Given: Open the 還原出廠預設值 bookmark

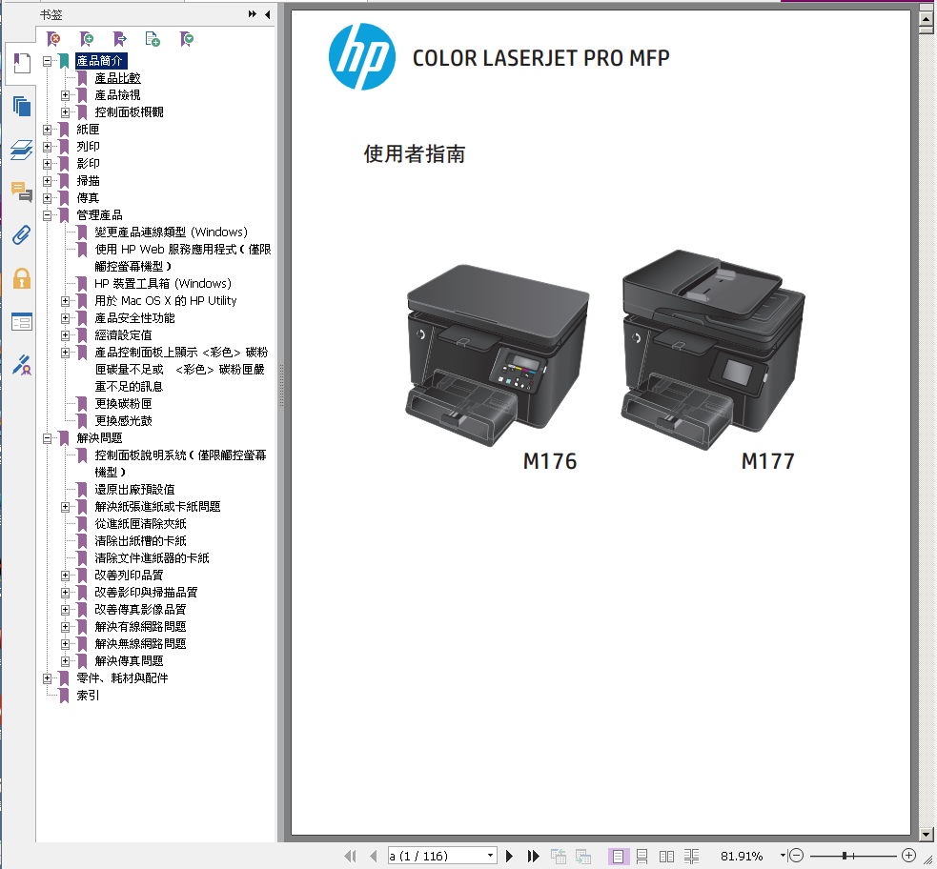Looking at the screenshot, I should [x=134, y=490].
